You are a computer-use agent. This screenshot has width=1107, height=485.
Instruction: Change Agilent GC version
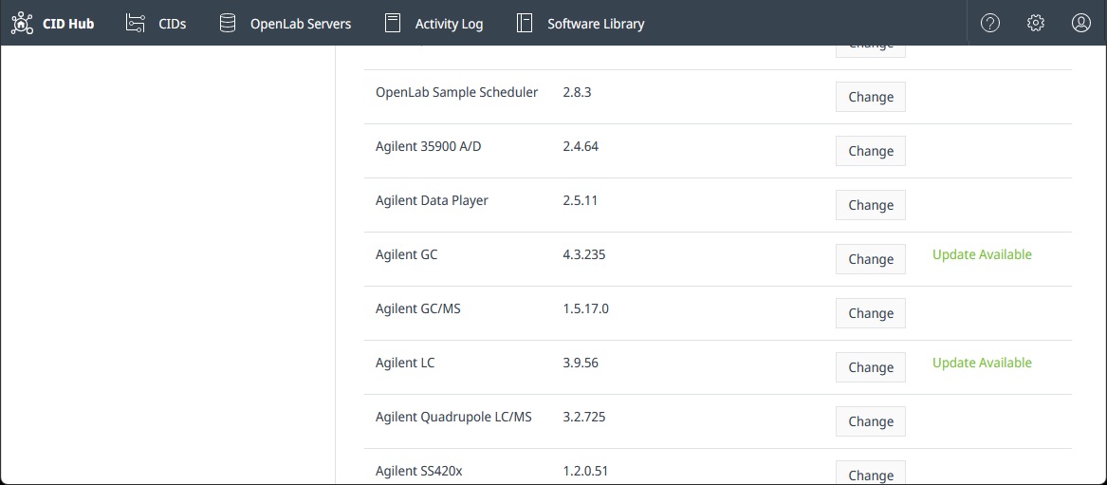click(x=871, y=259)
